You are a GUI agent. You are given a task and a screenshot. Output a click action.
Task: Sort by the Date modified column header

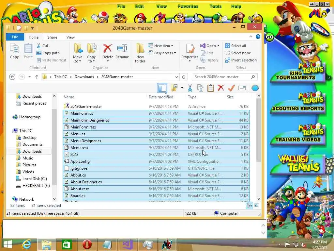[161, 97]
